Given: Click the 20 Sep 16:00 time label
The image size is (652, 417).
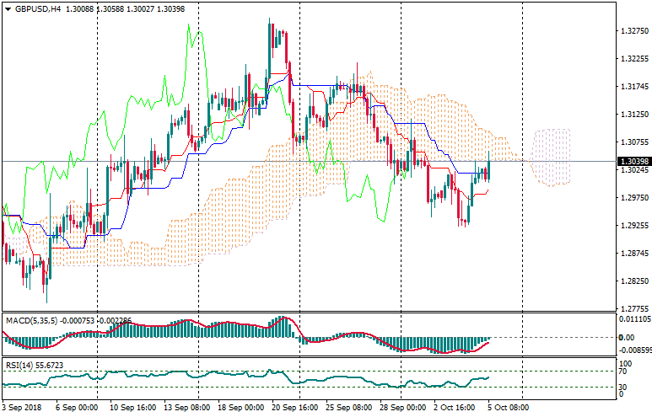Looking at the screenshot, I should (294, 406).
